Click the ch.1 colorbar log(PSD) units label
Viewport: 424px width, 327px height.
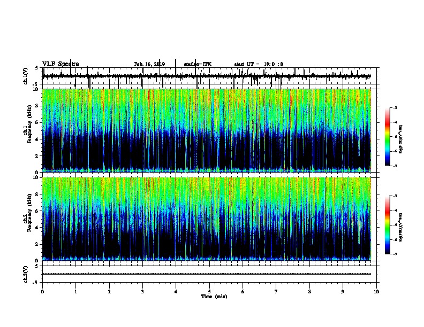pos(401,139)
